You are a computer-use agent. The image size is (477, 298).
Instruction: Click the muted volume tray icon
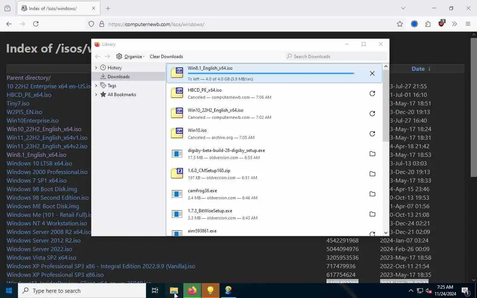point(429,291)
